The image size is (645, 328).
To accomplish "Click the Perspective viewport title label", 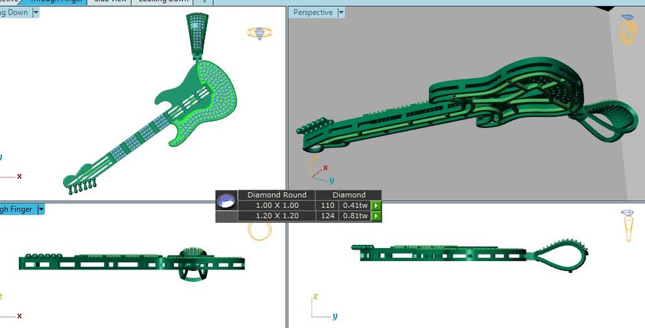I will pyautogui.click(x=313, y=12).
